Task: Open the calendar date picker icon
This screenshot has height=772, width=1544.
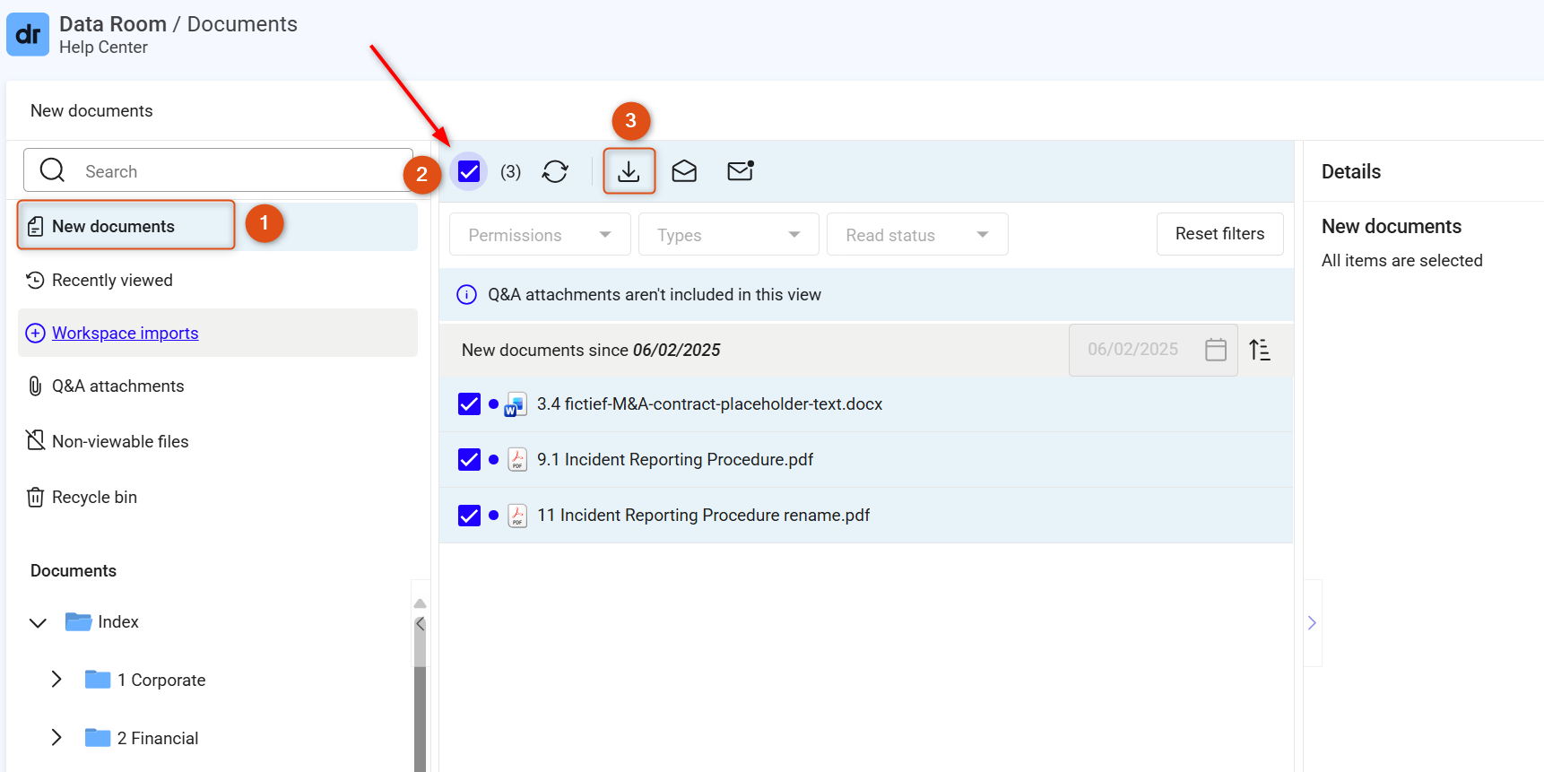Action: [x=1216, y=350]
